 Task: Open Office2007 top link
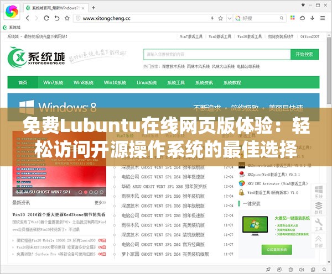click(309, 36)
